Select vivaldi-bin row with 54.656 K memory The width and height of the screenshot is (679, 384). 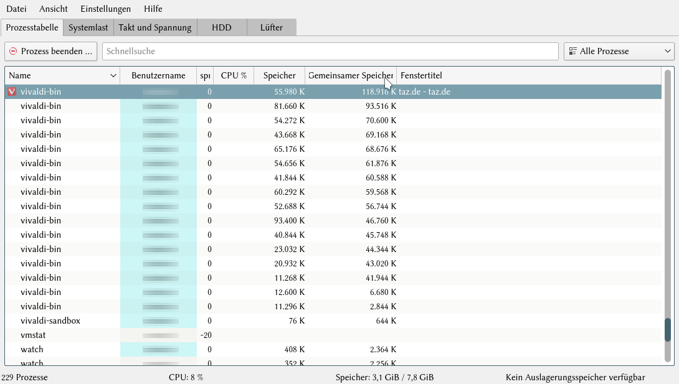coord(333,163)
